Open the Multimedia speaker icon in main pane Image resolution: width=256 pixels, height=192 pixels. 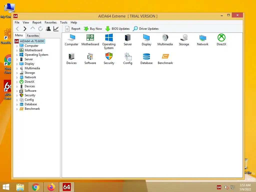tap(165, 40)
